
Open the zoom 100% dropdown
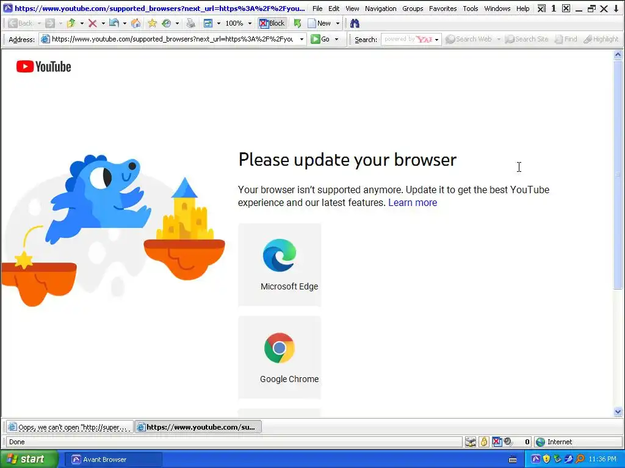pos(250,24)
